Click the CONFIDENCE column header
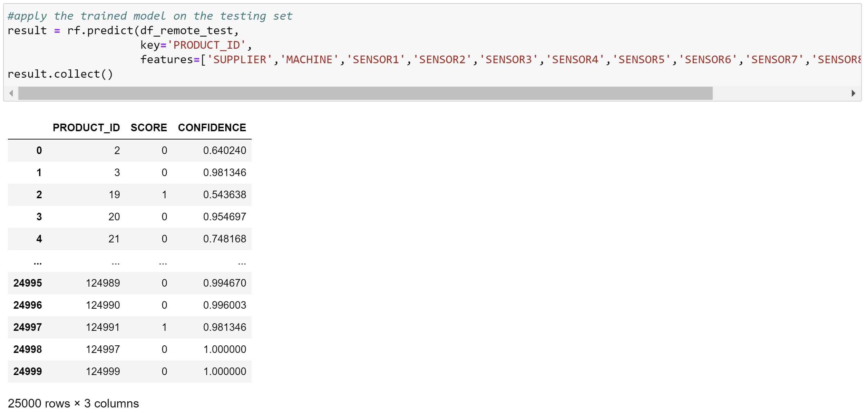Viewport: 867px width, 413px height. pyautogui.click(x=212, y=128)
